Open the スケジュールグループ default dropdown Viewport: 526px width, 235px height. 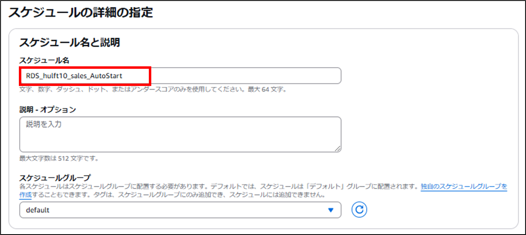tap(180, 210)
